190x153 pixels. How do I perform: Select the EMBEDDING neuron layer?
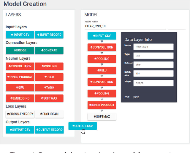(20, 98)
